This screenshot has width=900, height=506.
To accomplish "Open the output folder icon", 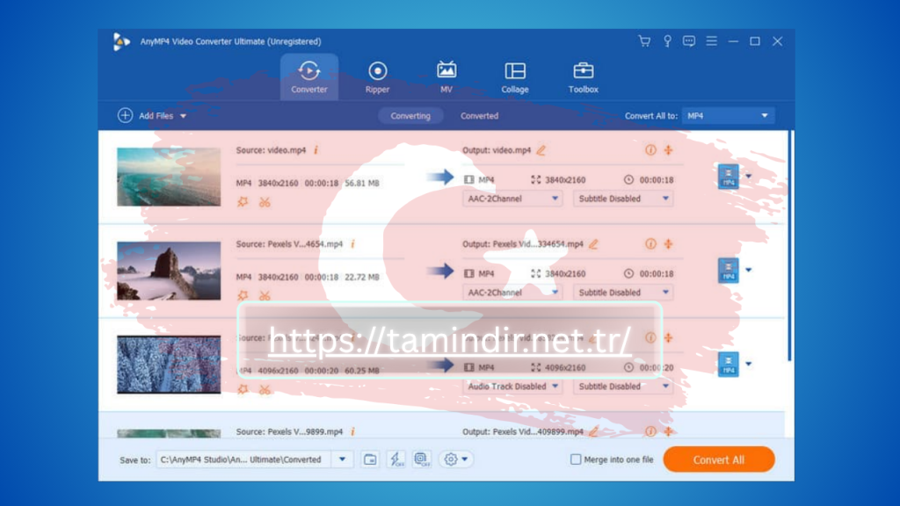I will pos(370,459).
